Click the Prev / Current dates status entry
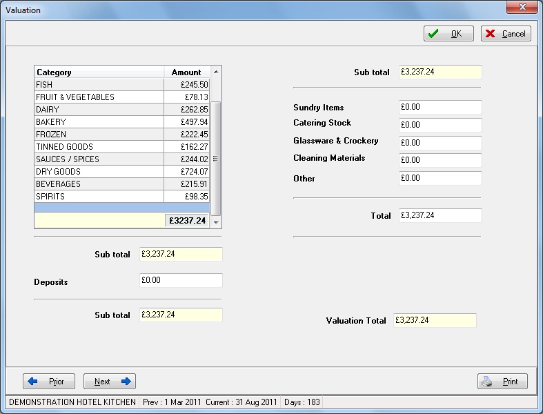Image resolution: width=543 pixels, height=414 pixels. tap(210, 402)
